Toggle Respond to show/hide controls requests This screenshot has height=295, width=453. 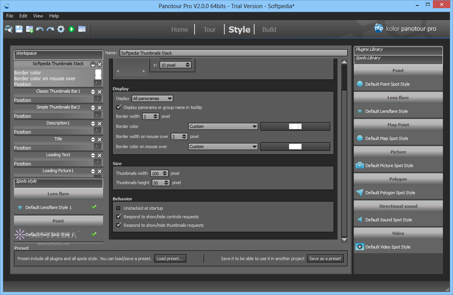point(119,216)
